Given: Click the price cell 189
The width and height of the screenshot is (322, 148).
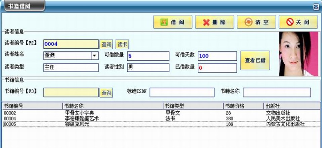Looking at the screenshot, I should (x=229, y=124).
